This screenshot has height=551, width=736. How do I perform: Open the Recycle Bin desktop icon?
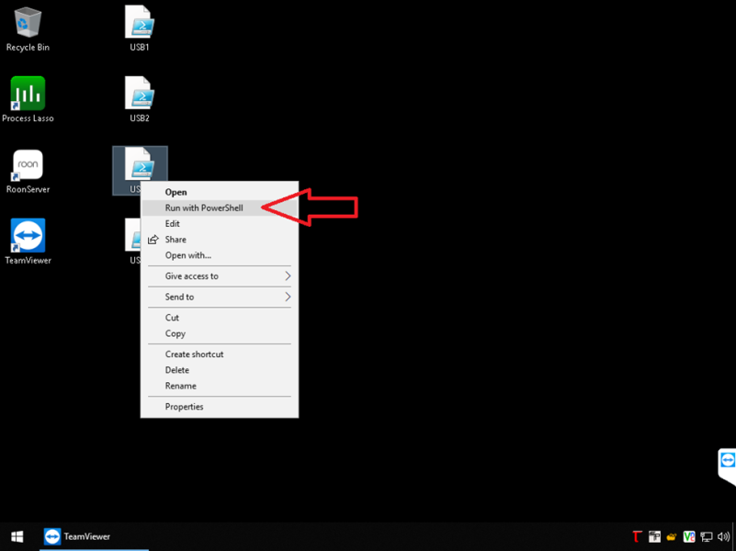click(x=28, y=23)
